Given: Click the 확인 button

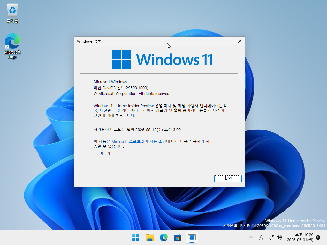Looking at the screenshot, I should click(228, 179).
